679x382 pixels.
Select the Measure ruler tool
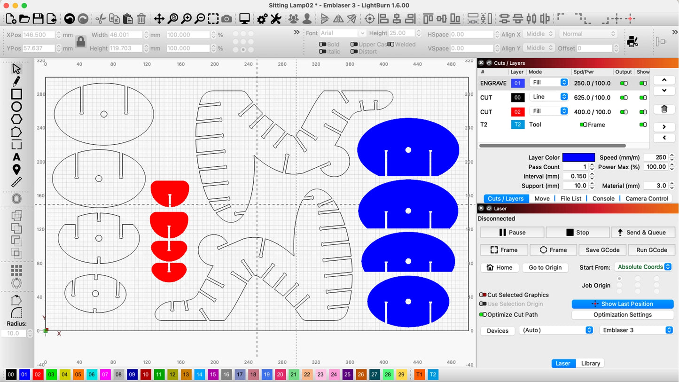click(x=16, y=182)
